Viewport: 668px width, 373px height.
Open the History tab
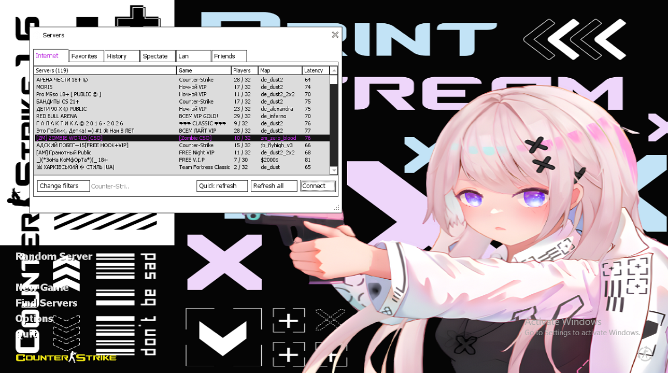(x=122, y=56)
